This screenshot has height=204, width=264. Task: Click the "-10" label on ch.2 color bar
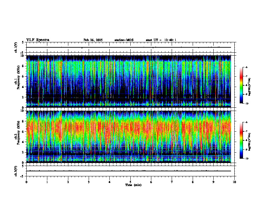[246, 159]
